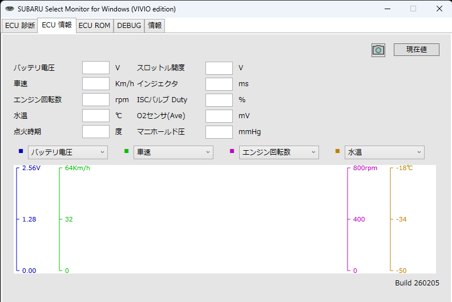Switch to the ECU 診断 tab
Screen dimensions: 452x302
pos(20,26)
